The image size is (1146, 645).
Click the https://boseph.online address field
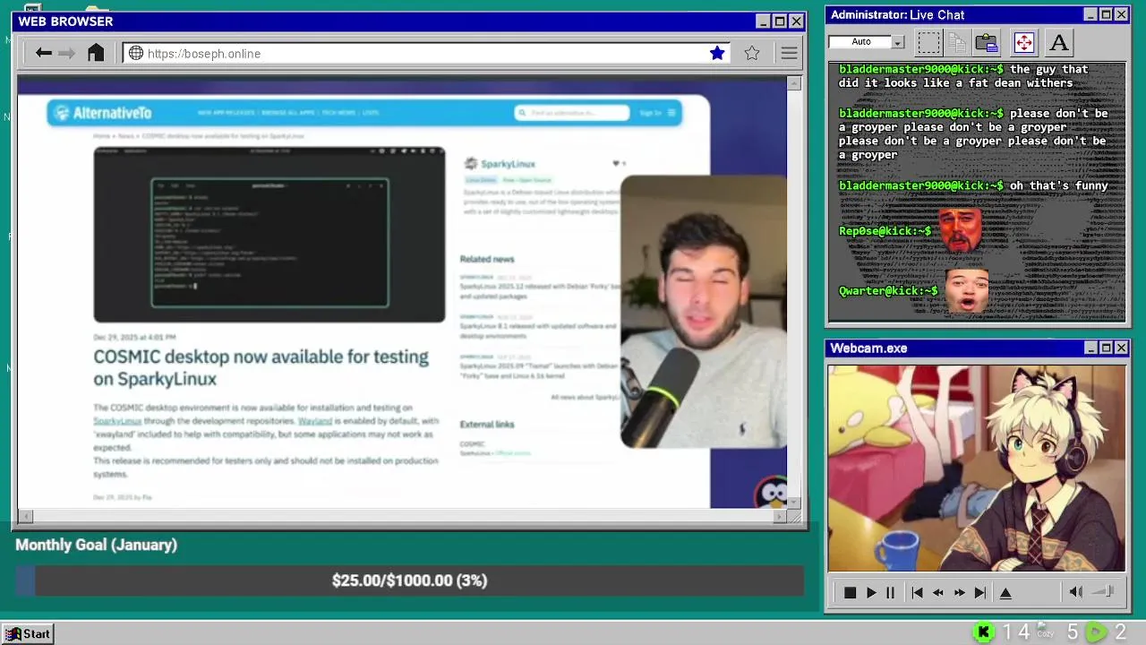pyautogui.click(x=427, y=53)
